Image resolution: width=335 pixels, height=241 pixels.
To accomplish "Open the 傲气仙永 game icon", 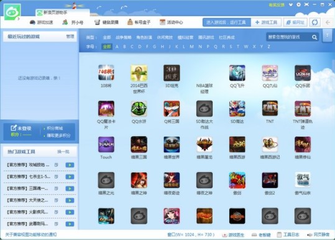I will (x=303, y=180).
